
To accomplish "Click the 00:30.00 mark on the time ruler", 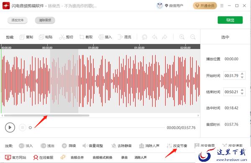I will coord(47,48).
